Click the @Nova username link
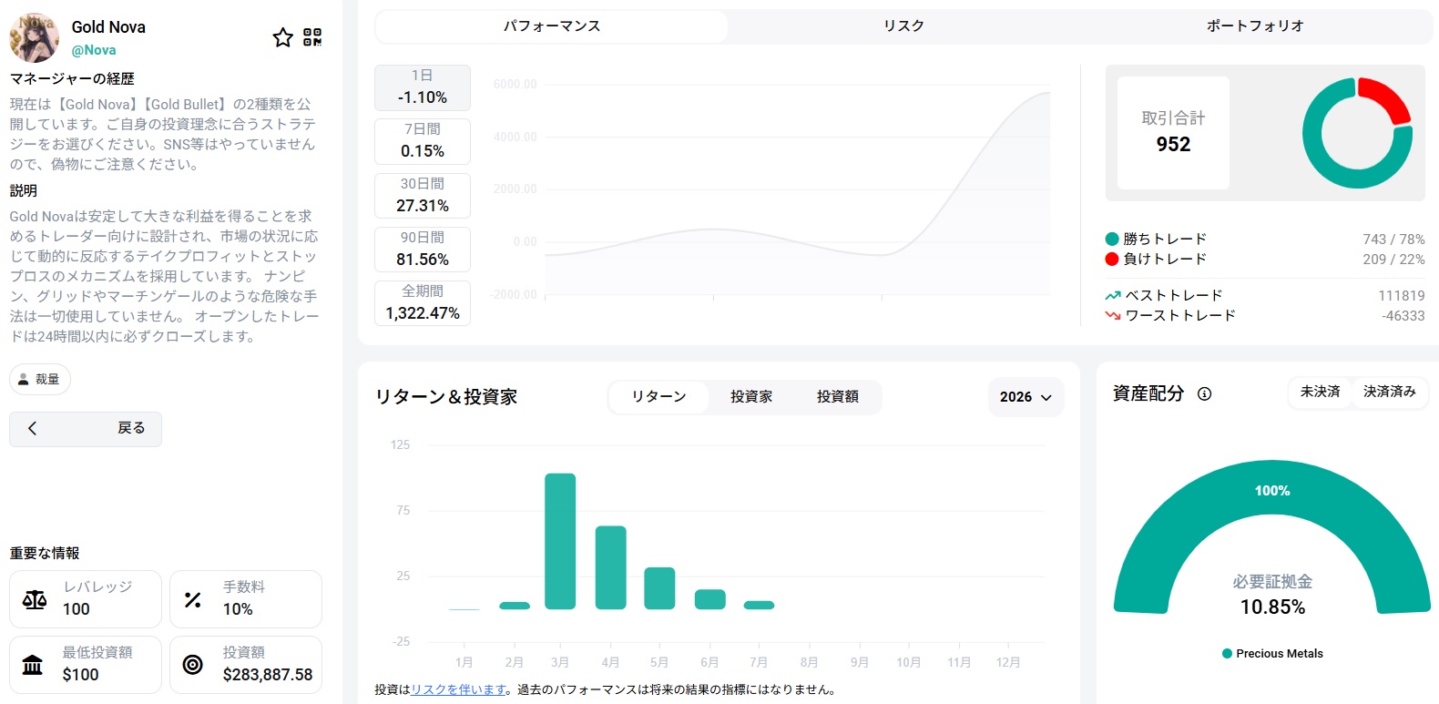This screenshot has width=1439, height=704. click(x=94, y=50)
